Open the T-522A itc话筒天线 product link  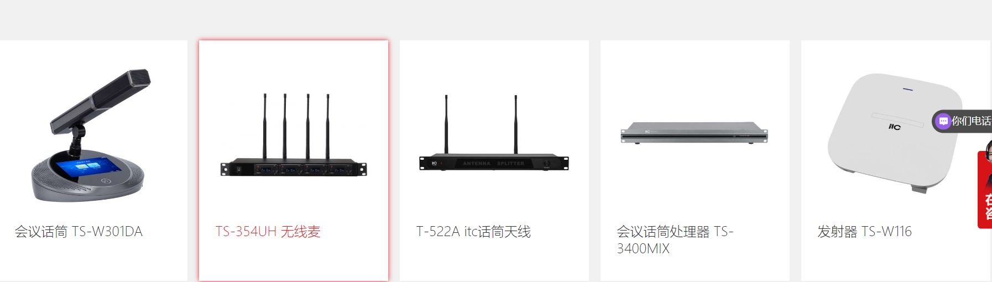click(x=473, y=231)
